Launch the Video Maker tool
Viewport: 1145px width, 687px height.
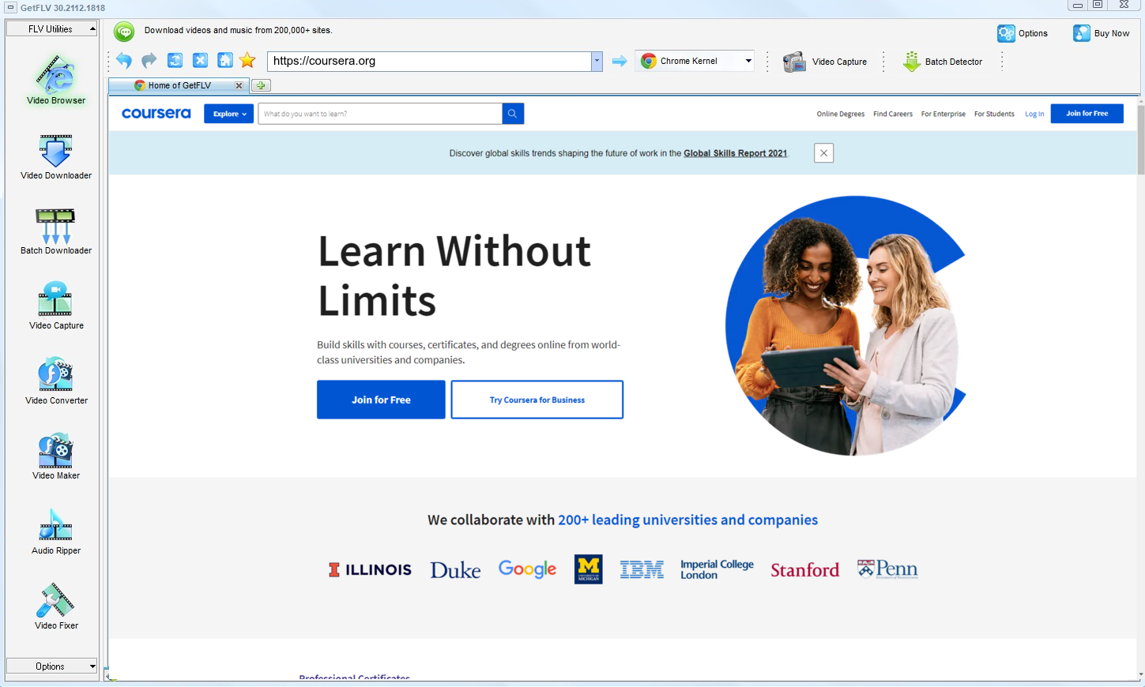pos(55,456)
